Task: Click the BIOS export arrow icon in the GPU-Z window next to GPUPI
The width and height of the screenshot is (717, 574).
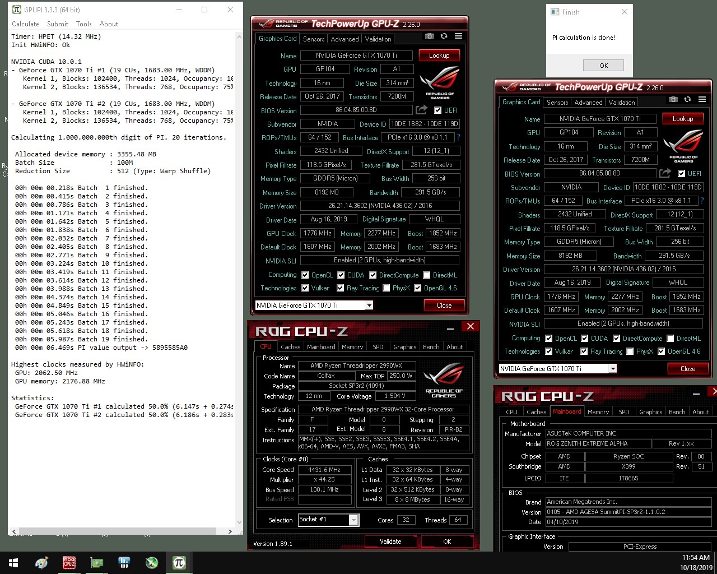Action: click(421, 110)
